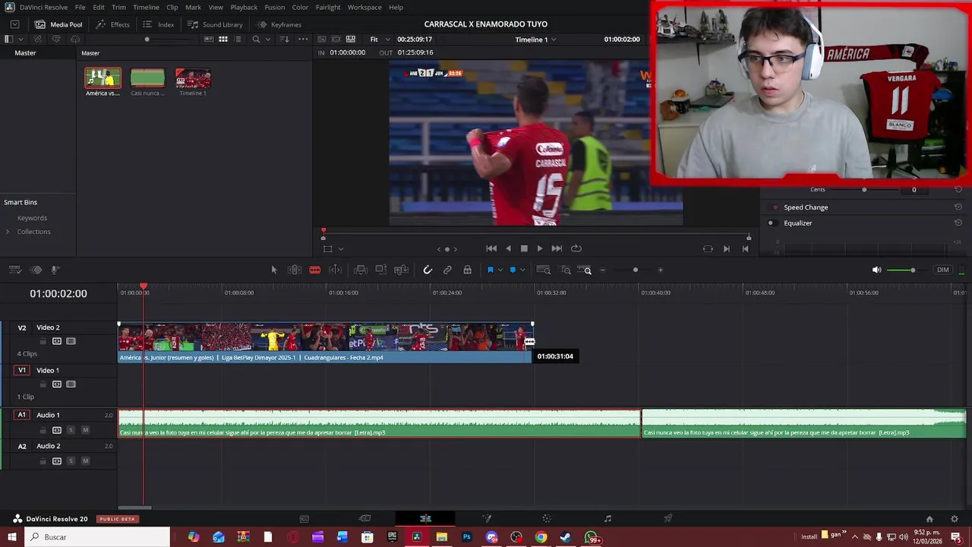Viewport: 972px width, 547px height.
Task: Click the Replace Clip tool icon
Action: (x=401, y=270)
